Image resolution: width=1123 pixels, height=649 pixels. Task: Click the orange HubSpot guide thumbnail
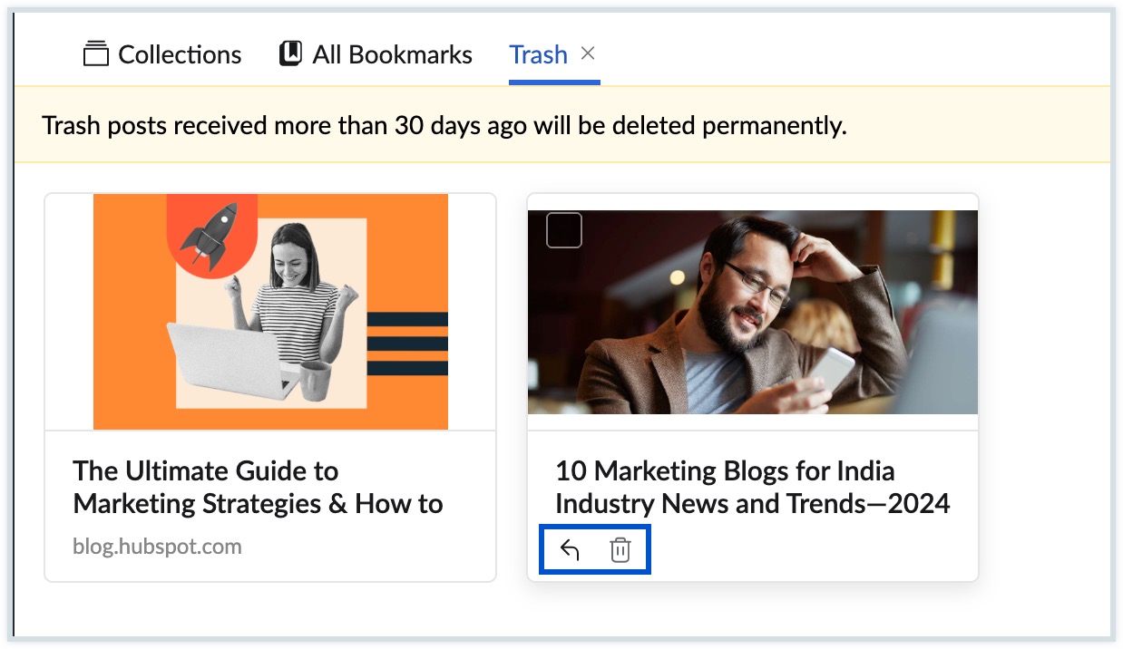pyautogui.click(x=270, y=311)
